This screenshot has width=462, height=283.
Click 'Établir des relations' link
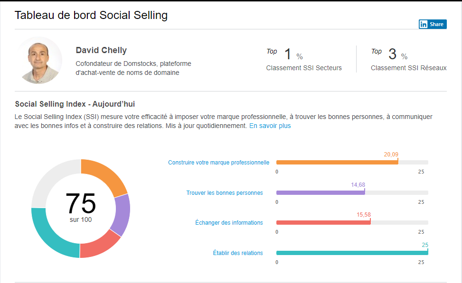[x=238, y=253]
